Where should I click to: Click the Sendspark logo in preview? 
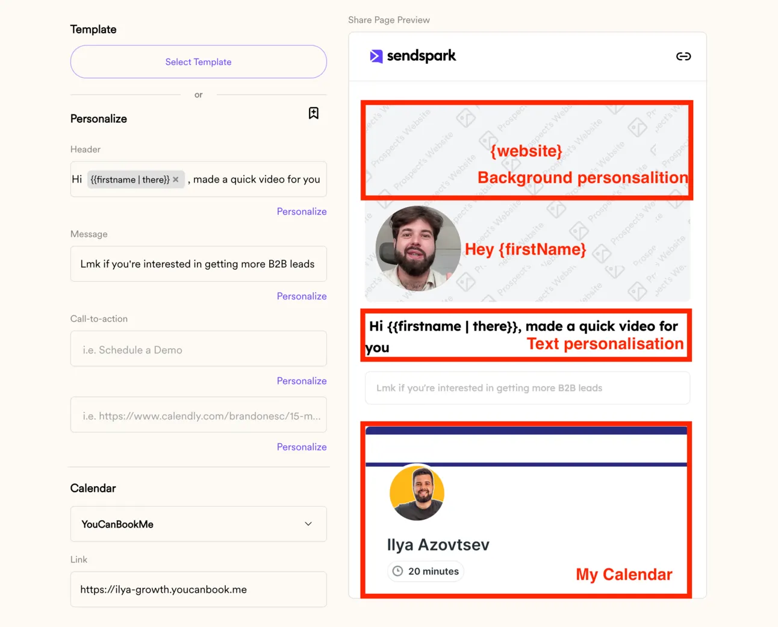pos(412,56)
